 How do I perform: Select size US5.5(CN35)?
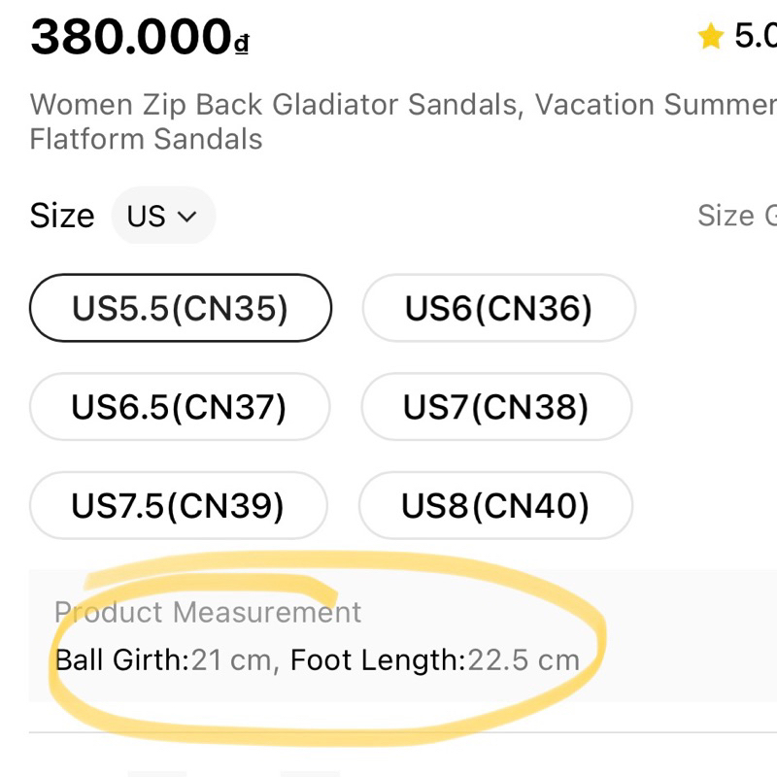pyautogui.click(x=181, y=308)
